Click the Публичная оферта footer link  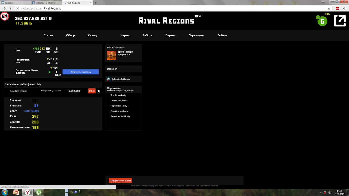[209, 186]
